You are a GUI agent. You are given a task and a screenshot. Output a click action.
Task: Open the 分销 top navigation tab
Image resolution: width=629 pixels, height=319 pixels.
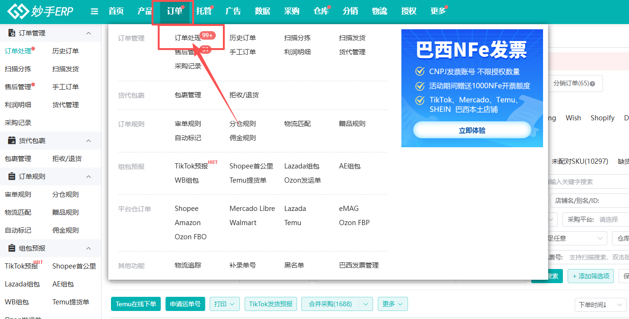coord(350,11)
